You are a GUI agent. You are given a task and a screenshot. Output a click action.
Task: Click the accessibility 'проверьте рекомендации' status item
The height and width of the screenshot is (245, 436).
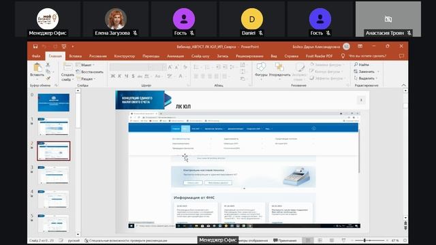(125, 240)
